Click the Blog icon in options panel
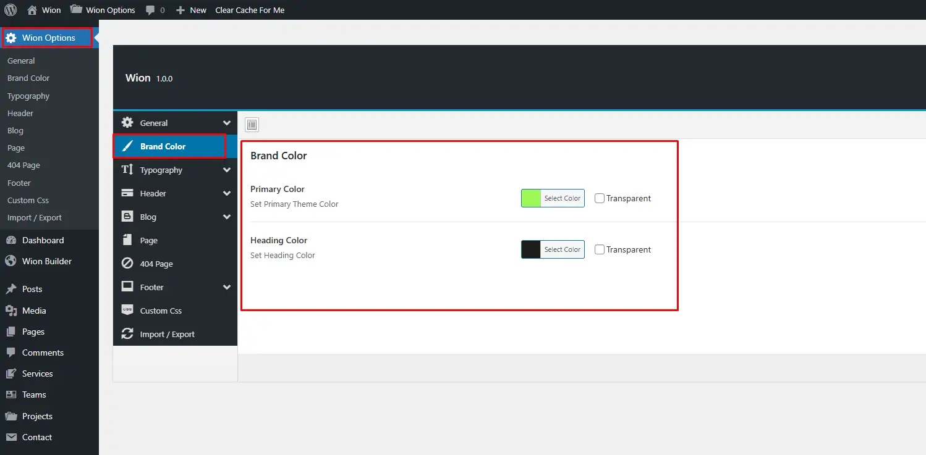Viewport: 926px width, 455px height. point(127,217)
